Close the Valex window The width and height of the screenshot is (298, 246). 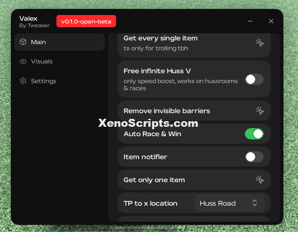(x=271, y=21)
